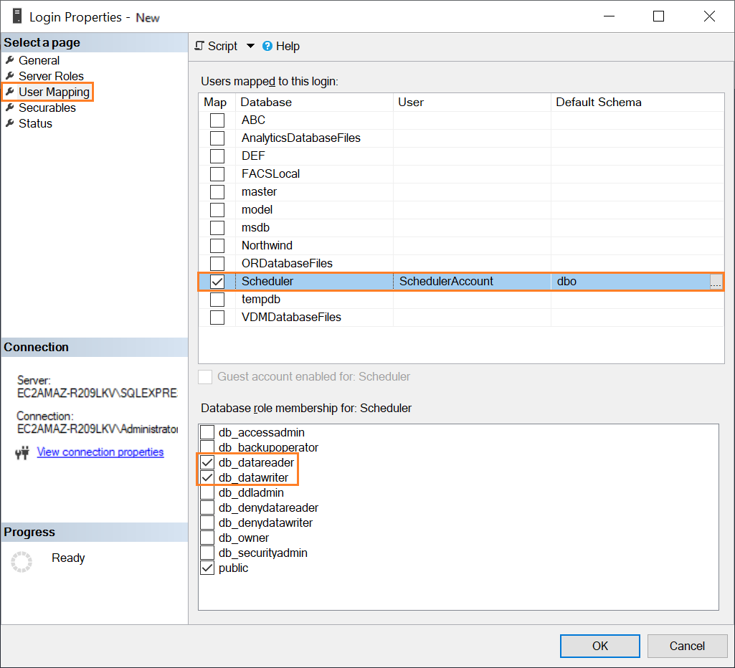This screenshot has width=735, height=668.
Task: Check the Map box for Northwind
Action: tap(217, 245)
